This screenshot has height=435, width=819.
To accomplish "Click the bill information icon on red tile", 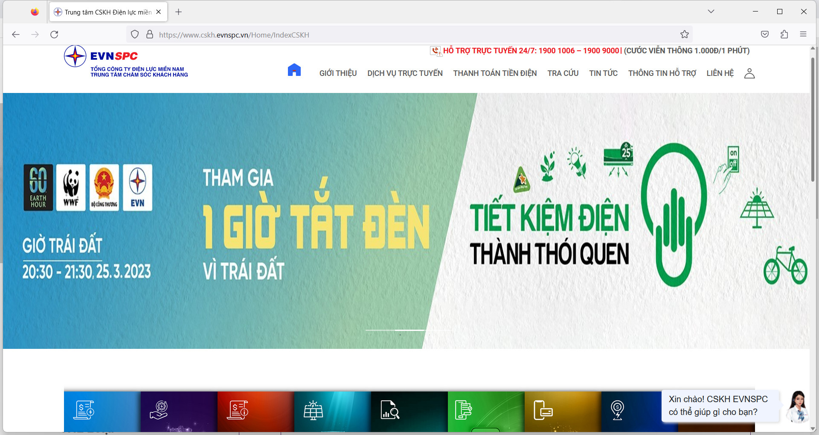I will pos(238,410).
